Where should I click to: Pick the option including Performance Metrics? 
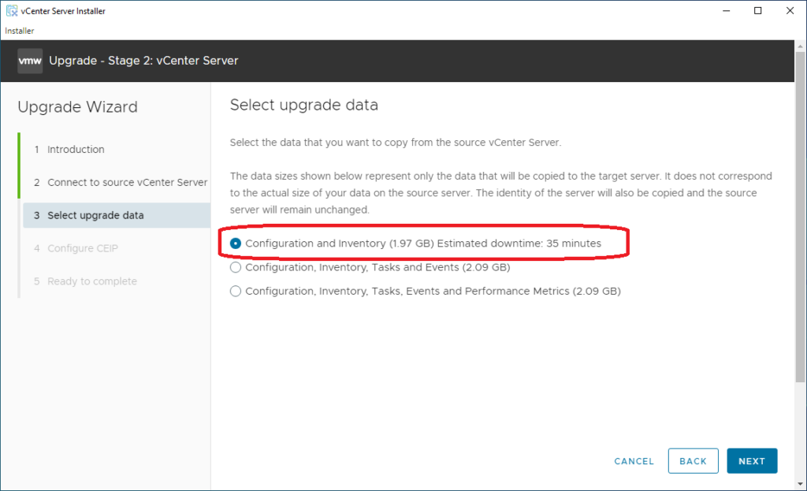click(x=236, y=291)
